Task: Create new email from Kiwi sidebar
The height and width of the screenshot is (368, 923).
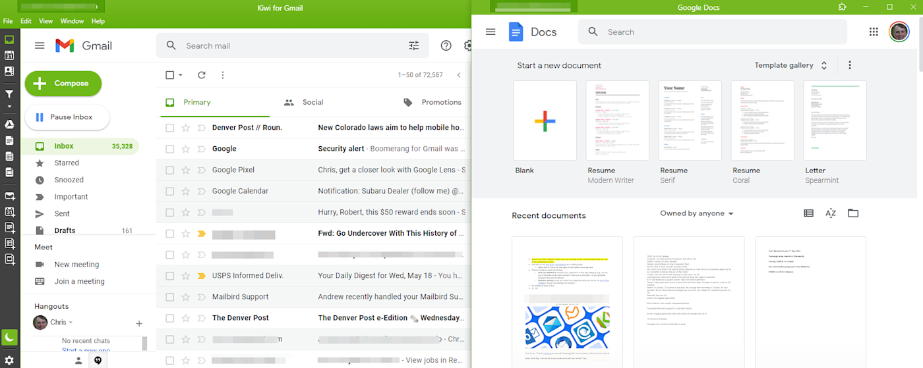Action: [9, 196]
